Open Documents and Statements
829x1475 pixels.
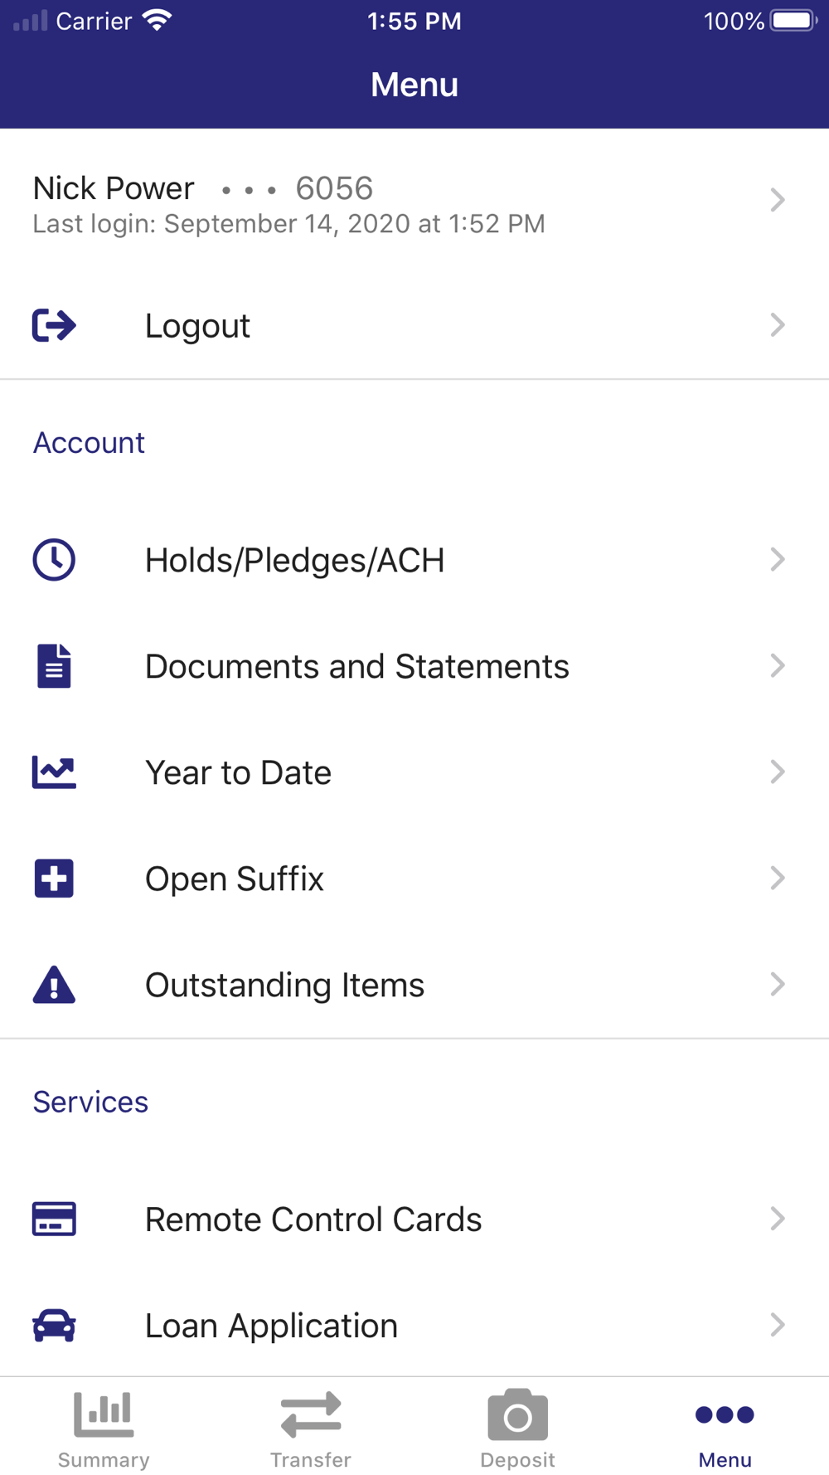click(356, 667)
